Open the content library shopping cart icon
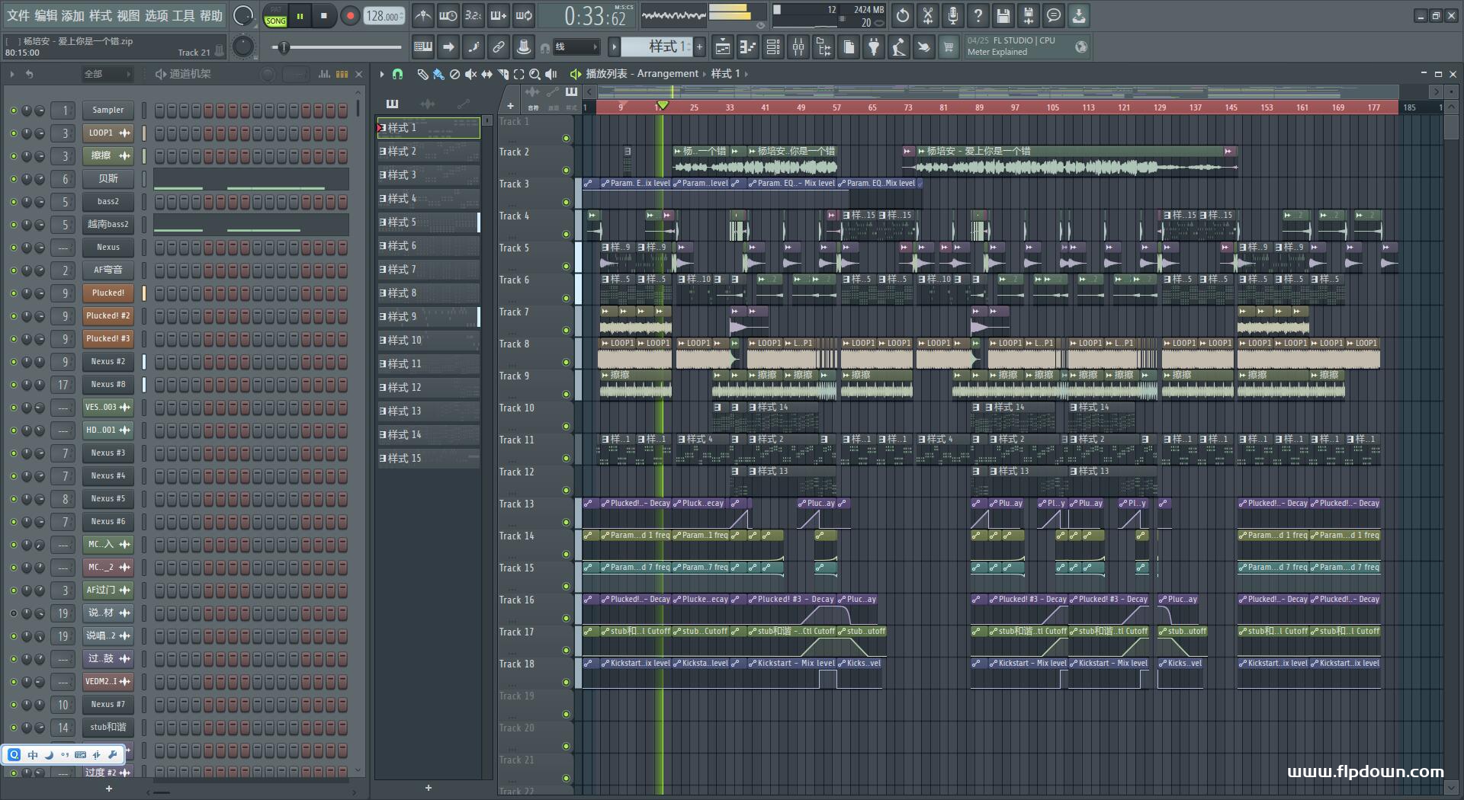1464x800 pixels. pos(949,47)
